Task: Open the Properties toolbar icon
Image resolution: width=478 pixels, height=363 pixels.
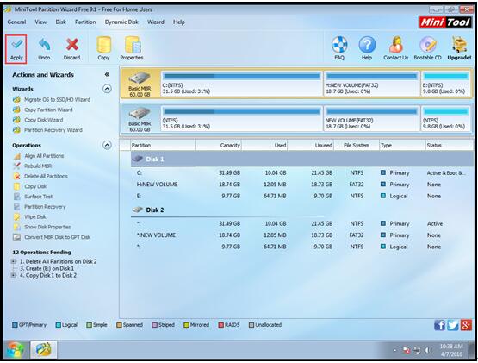Action: pyautogui.click(x=133, y=45)
